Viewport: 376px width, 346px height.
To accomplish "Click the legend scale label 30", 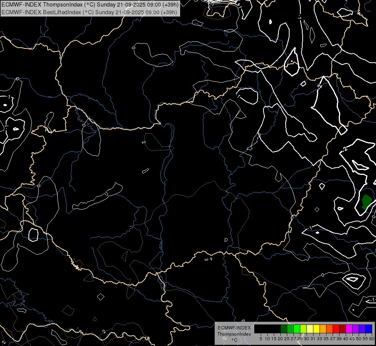I will [x=306, y=339].
